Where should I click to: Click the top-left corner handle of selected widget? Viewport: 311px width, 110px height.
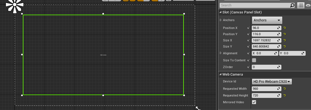tap(22, 14)
